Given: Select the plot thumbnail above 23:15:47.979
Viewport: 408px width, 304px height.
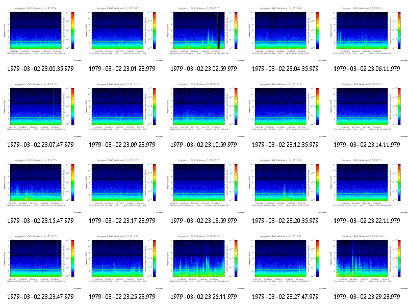Looking at the screenshot, I should tap(41, 186).
